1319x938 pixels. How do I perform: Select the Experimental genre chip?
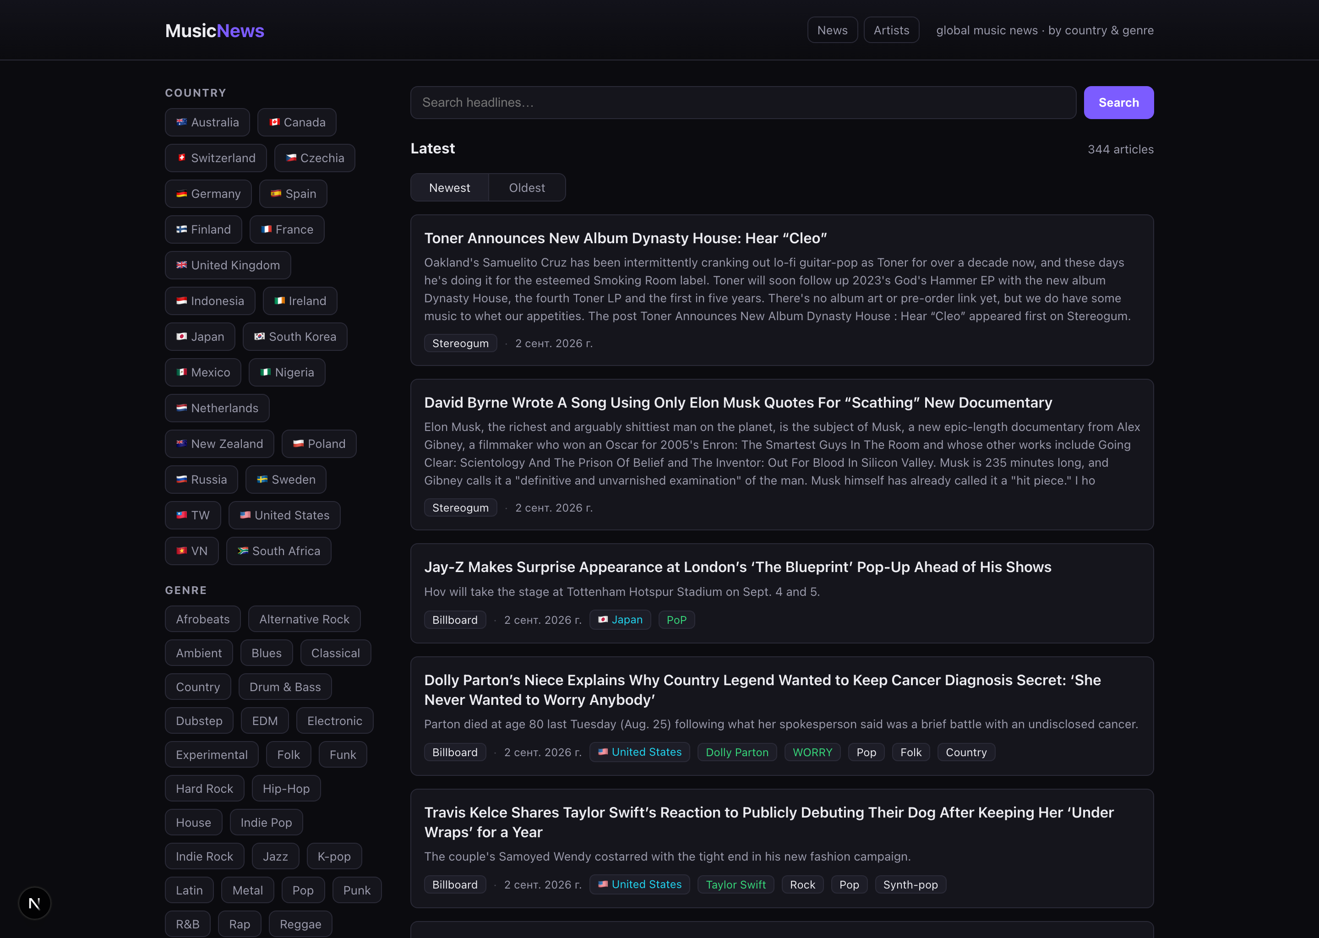(x=212, y=755)
